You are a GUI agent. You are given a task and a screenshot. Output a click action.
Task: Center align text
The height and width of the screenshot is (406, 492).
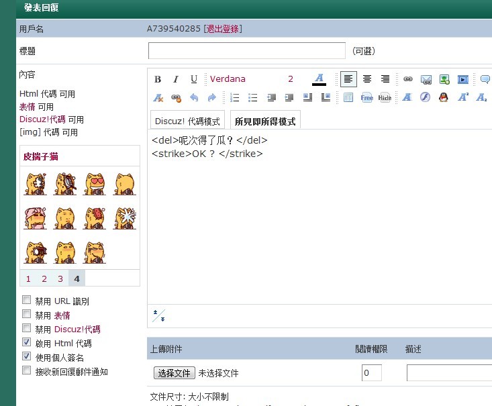[366, 79]
